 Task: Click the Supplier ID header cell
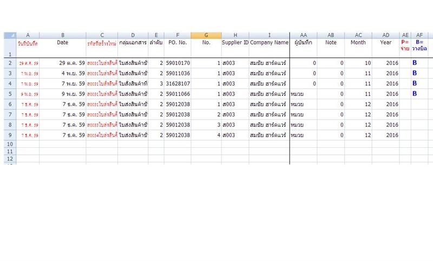tap(235, 42)
